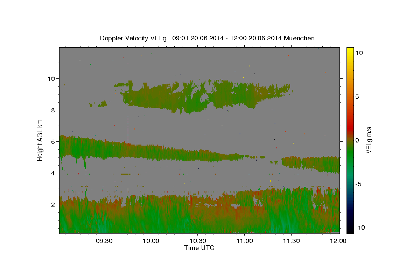Click the height tick label 4

pyautogui.click(x=53, y=173)
